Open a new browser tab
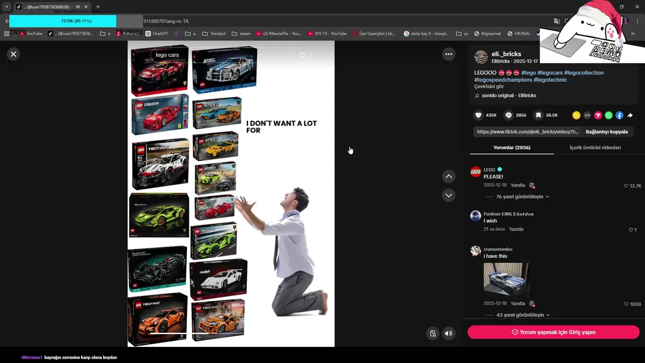The width and height of the screenshot is (645, 363). coord(98,7)
